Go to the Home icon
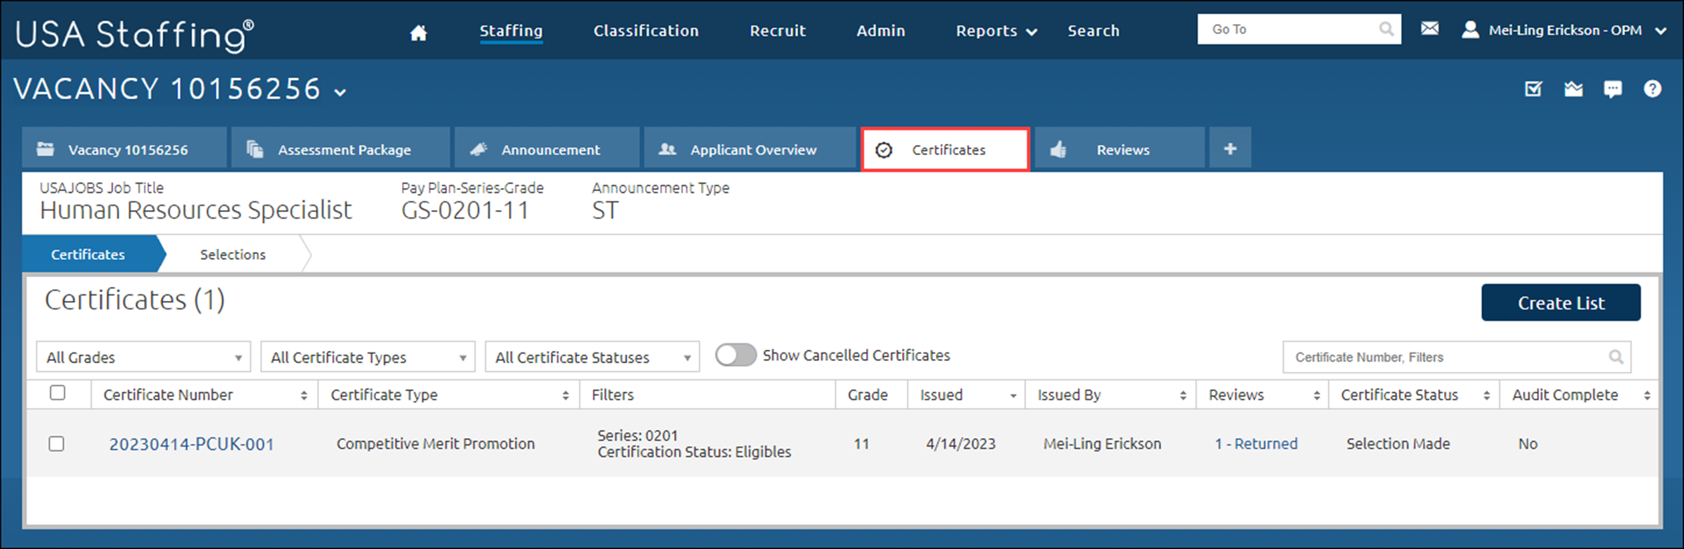Image resolution: width=1684 pixels, height=549 pixels. click(x=418, y=32)
